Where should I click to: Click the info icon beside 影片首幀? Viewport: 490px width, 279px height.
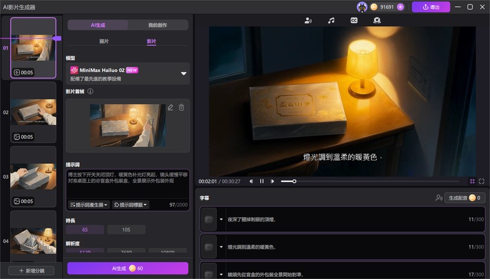coord(90,91)
